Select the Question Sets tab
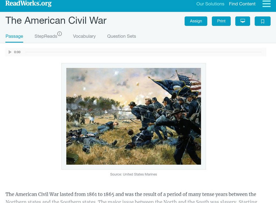The height and width of the screenshot is (203, 276). tap(121, 36)
